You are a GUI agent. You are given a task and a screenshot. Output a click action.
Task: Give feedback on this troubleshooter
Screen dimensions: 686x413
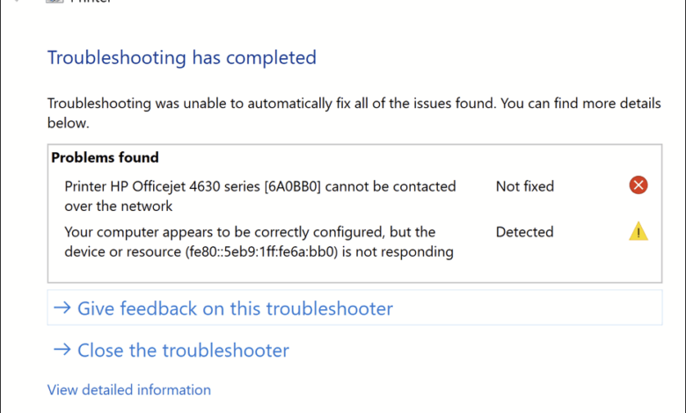(x=235, y=308)
